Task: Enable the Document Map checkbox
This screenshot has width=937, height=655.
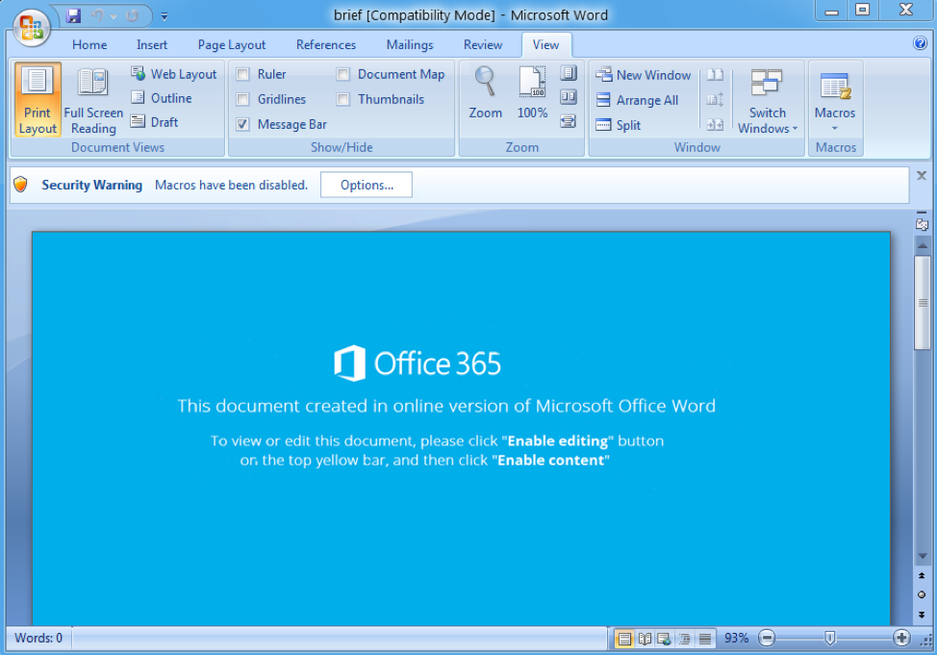Action: 343,74
